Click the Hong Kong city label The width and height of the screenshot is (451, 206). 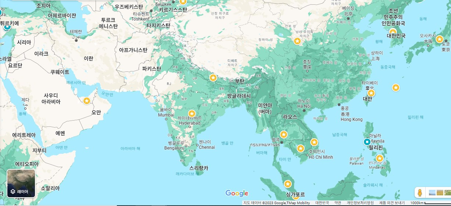tap(351, 119)
